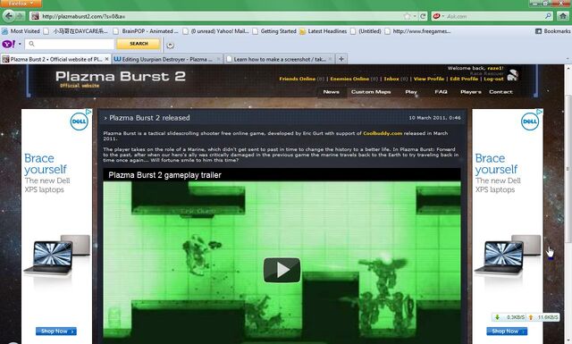Click the Ask.com search magnifier icon
572x344 pixels.
(548, 16)
